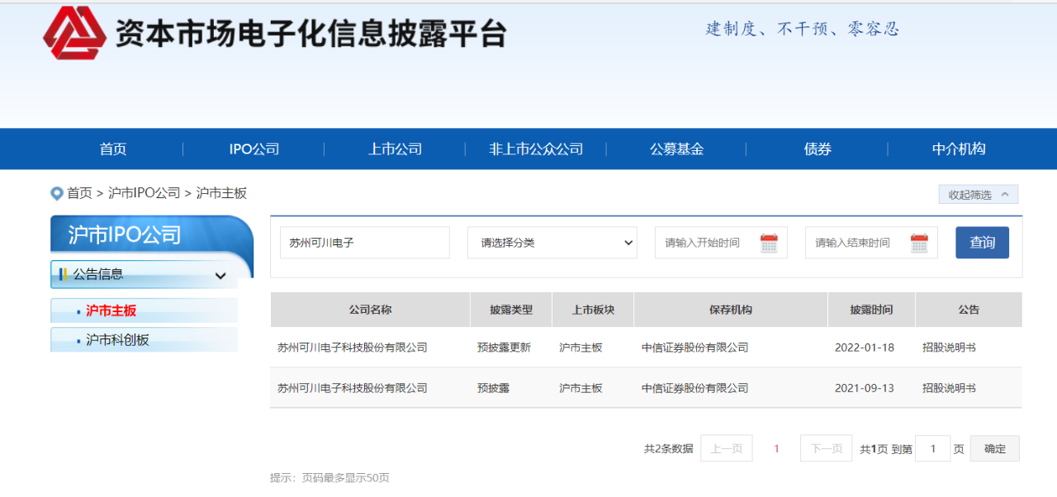1057x497 pixels.
Task: Click company name in 2021-09-13 row
Action: tap(353, 388)
